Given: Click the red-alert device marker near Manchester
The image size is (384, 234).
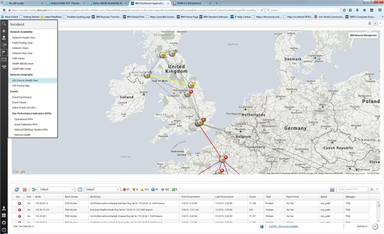Looking at the screenshot, I should (188, 94).
